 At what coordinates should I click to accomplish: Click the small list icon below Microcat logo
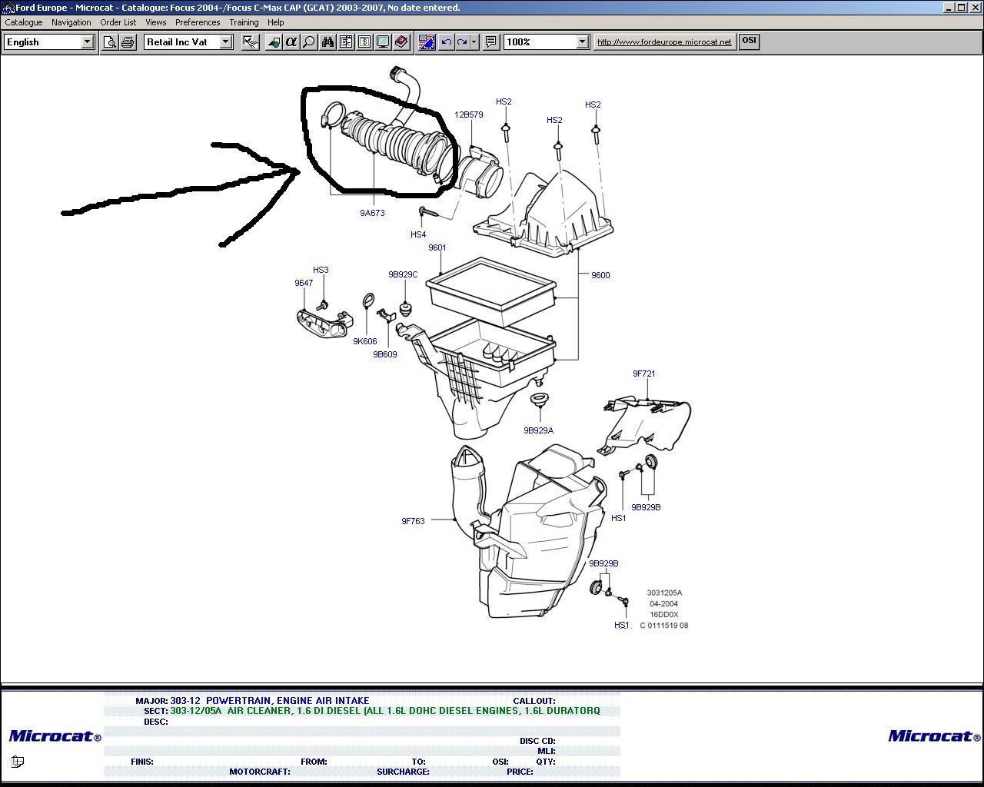pos(17,762)
